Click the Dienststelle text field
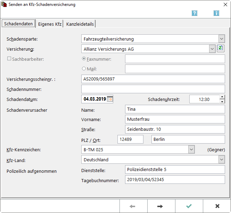This screenshot has height=213, width=231. click(175, 170)
